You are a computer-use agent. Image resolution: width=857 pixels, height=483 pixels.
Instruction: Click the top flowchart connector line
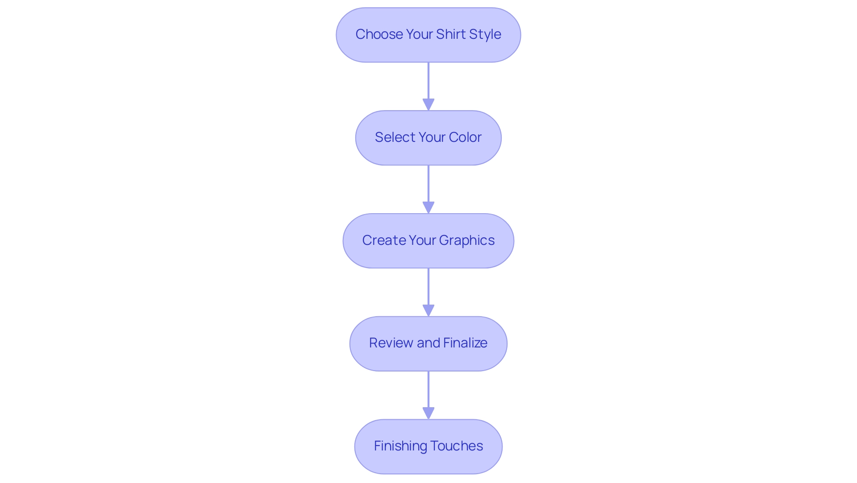click(428, 83)
